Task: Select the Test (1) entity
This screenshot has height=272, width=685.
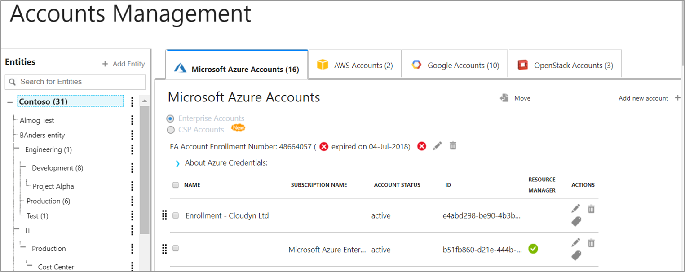Action: pyautogui.click(x=37, y=216)
